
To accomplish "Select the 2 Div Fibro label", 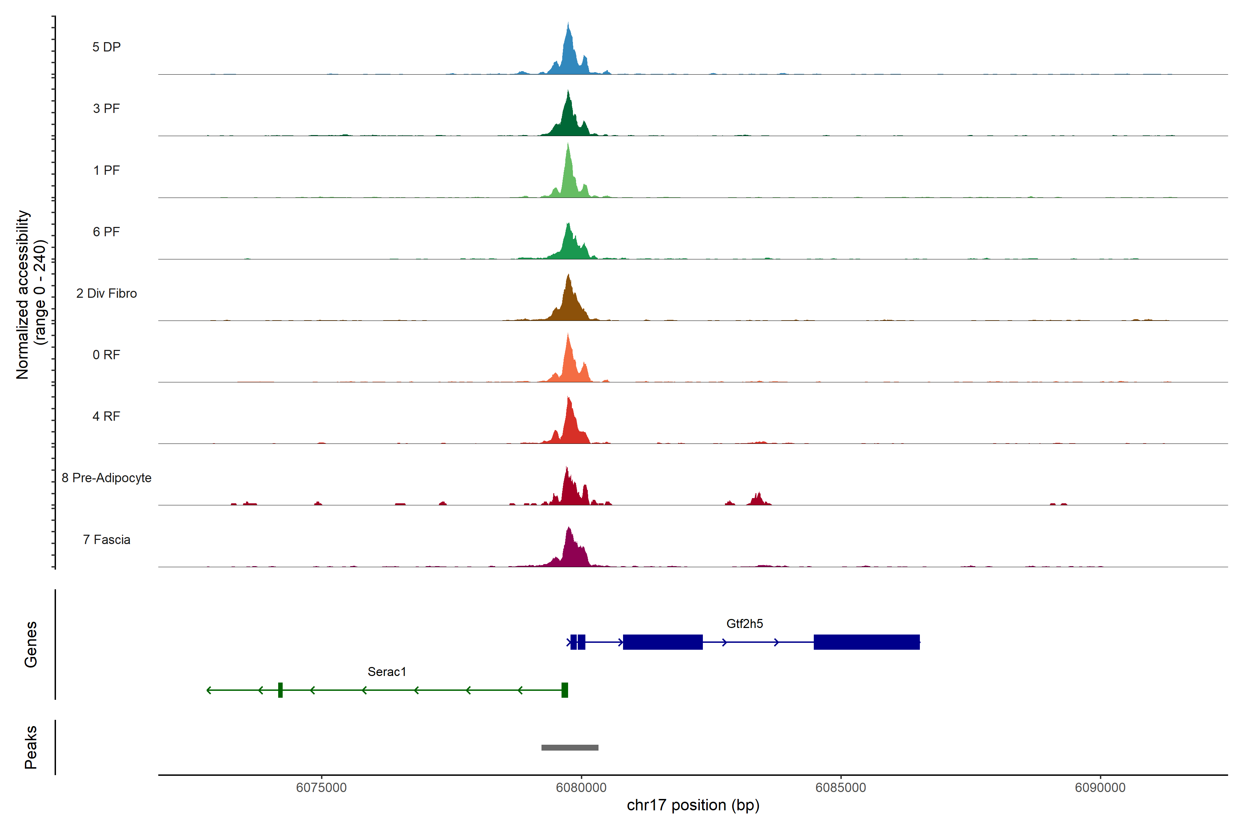I will [106, 293].
